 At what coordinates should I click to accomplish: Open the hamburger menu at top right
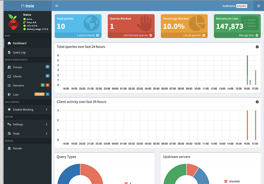tap(258, 6)
